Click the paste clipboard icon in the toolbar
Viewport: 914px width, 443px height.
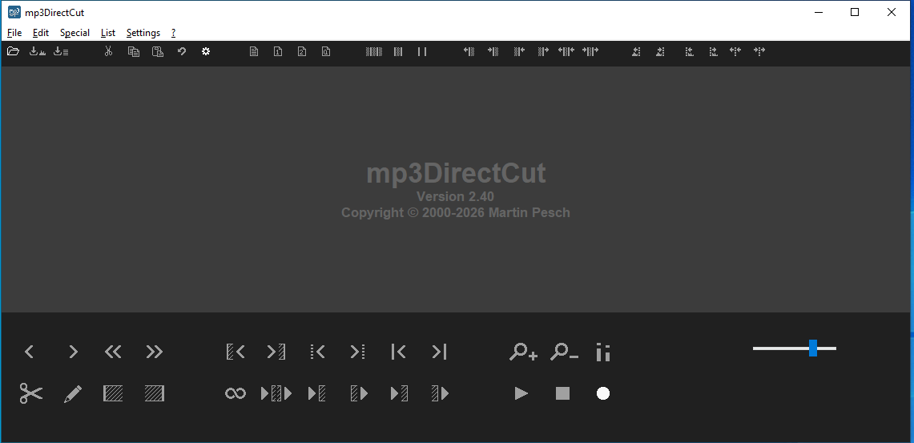[157, 51]
